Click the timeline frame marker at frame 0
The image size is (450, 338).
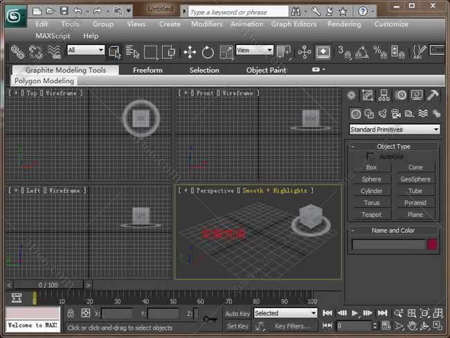(x=35, y=299)
